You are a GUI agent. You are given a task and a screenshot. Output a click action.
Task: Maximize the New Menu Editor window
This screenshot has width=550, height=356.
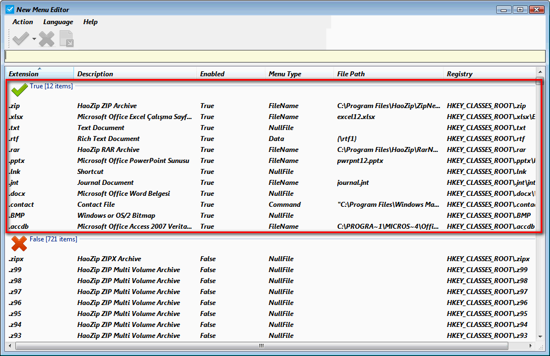click(x=520, y=10)
